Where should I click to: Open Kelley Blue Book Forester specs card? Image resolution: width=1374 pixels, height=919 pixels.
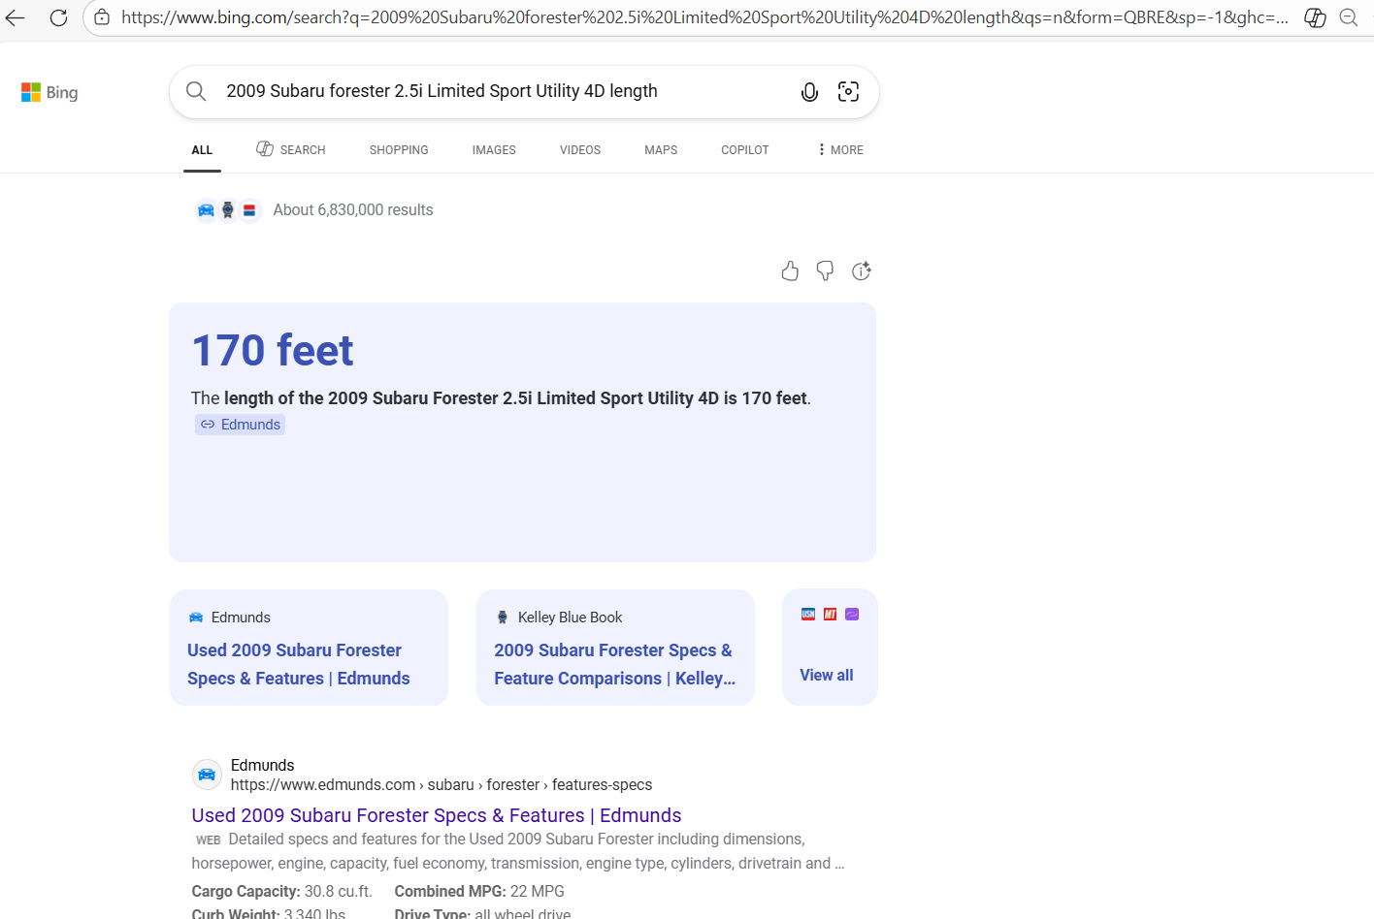pyautogui.click(x=614, y=664)
